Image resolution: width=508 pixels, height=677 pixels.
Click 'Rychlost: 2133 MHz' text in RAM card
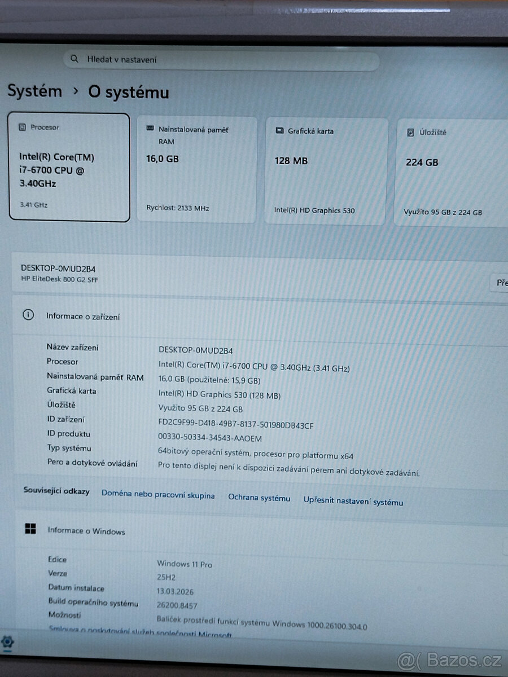[178, 208]
